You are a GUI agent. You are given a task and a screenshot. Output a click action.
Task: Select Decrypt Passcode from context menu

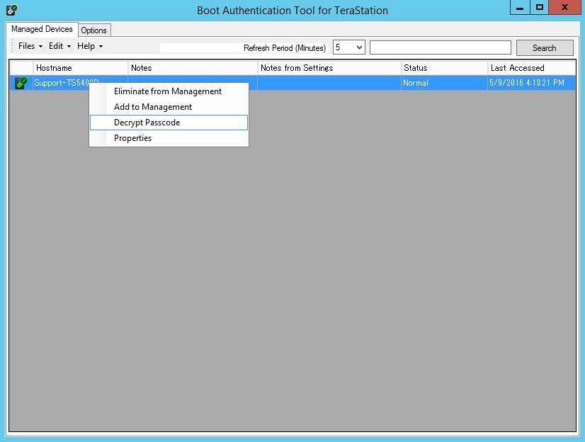click(x=169, y=123)
